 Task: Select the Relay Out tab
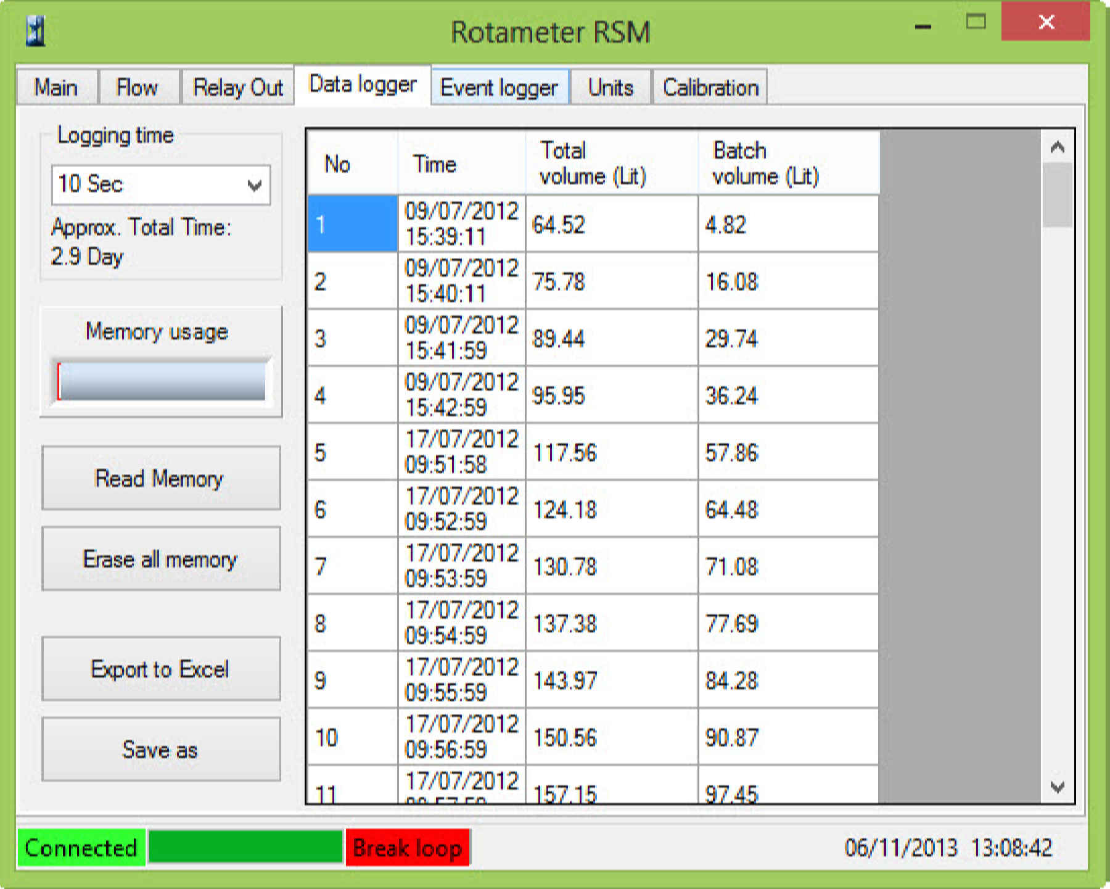(x=237, y=88)
